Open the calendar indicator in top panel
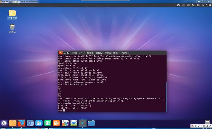The height and width of the screenshot is (129, 212). point(188,5)
